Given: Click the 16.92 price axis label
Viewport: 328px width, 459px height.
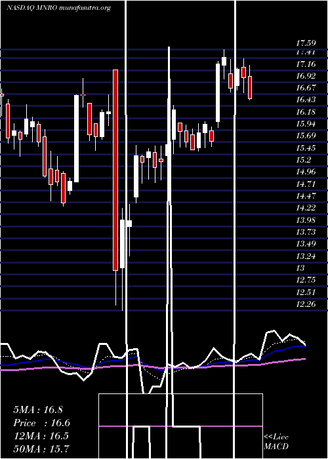Looking at the screenshot, I should click(x=306, y=76).
